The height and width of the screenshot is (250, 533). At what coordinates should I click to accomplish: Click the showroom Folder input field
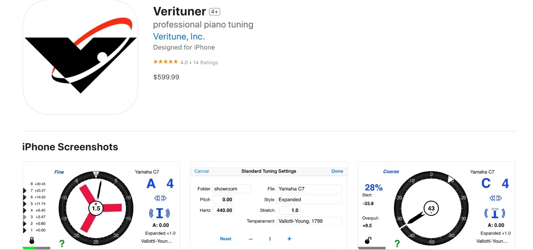click(x=232, y=188)
